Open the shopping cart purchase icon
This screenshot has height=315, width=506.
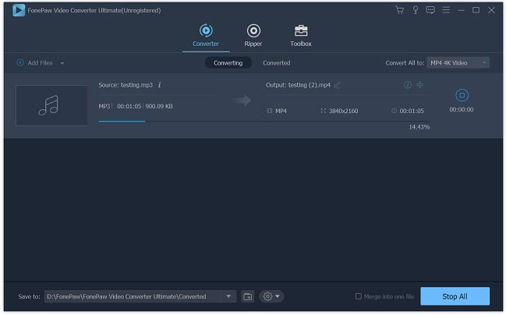coord(399,10)
